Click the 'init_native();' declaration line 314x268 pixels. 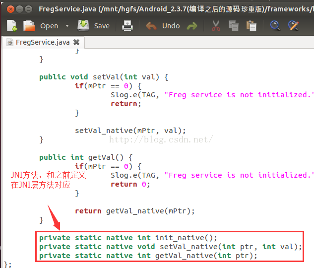point(128,238)
